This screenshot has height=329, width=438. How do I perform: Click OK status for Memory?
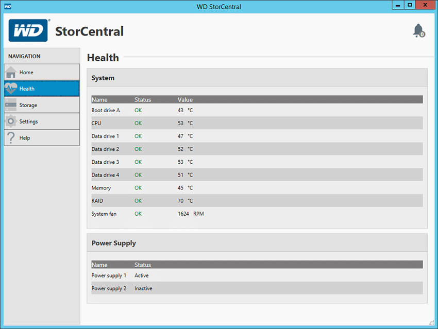138,188
